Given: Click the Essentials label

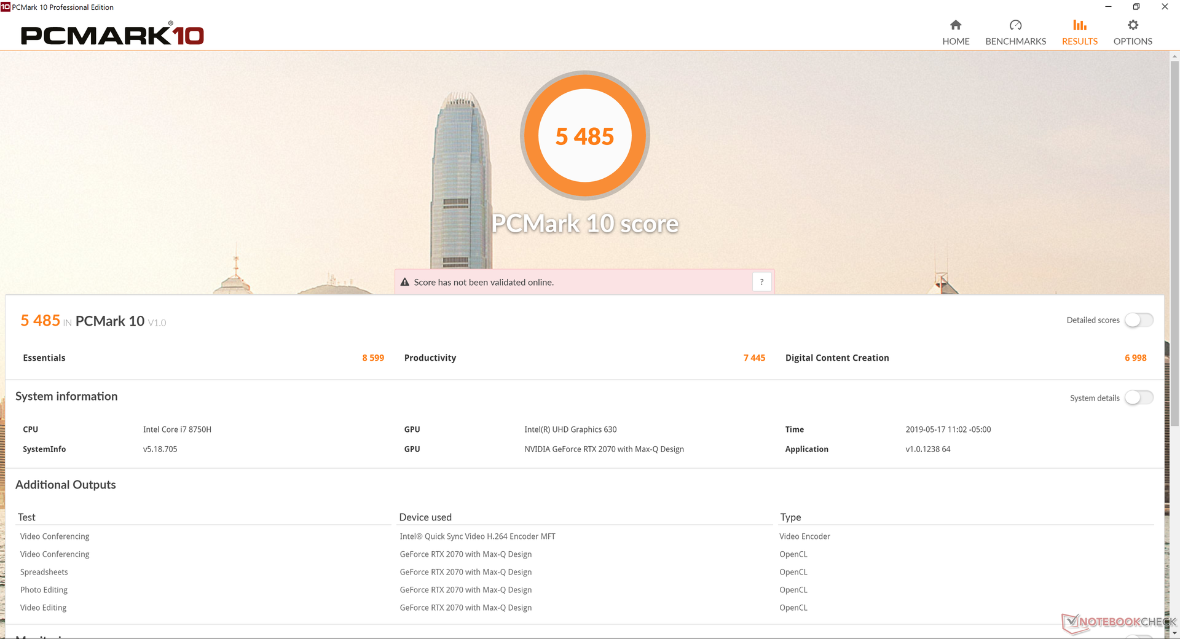Looking at the screenshot, I should tap(44, 358).
